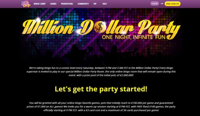Open the Help menu item

(105, 4)
